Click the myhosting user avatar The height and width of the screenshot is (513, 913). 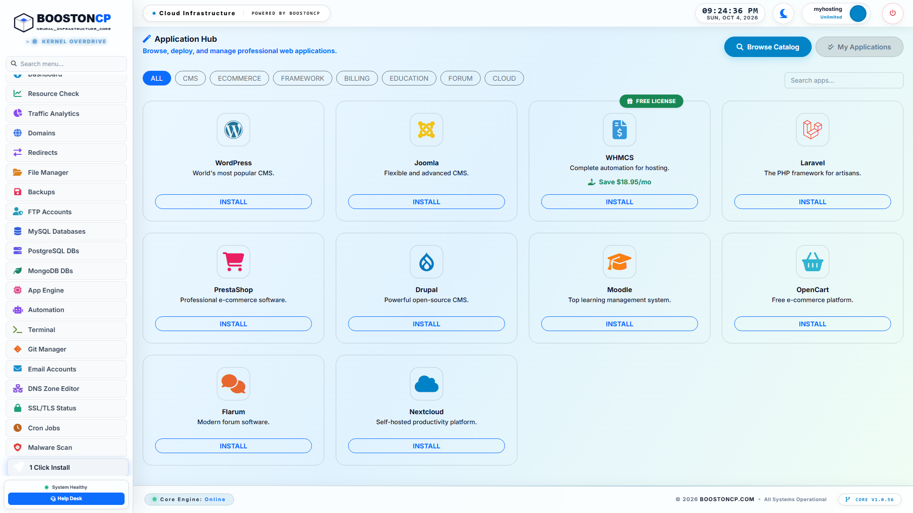pyautogui.click(x=858, y=13)
